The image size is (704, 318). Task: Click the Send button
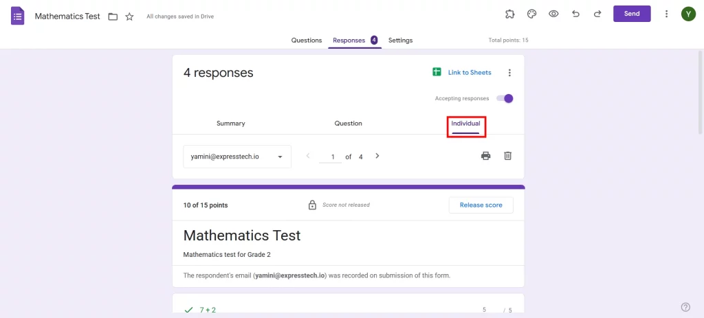(x=632, y=14)
